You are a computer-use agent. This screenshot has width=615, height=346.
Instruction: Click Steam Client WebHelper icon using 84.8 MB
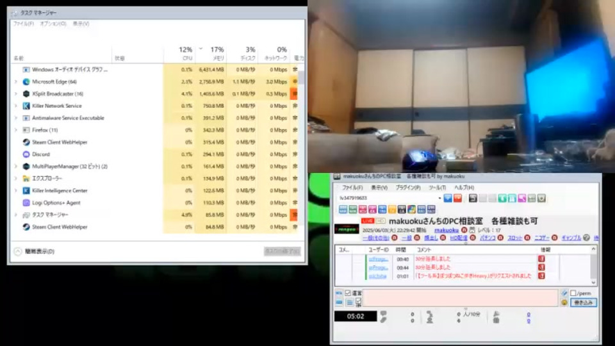(26, 227)
